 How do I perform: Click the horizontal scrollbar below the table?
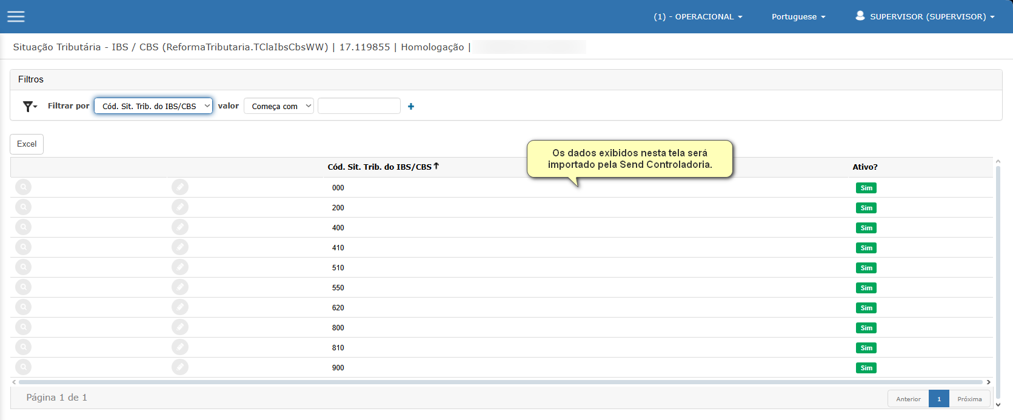pos(500,382)
